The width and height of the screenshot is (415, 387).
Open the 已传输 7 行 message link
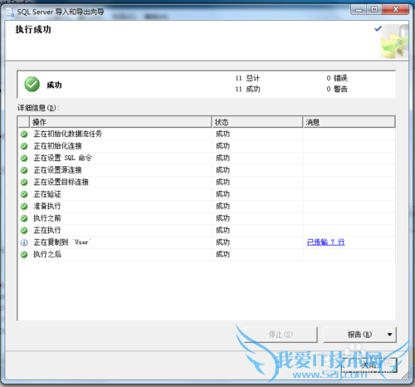326,242
